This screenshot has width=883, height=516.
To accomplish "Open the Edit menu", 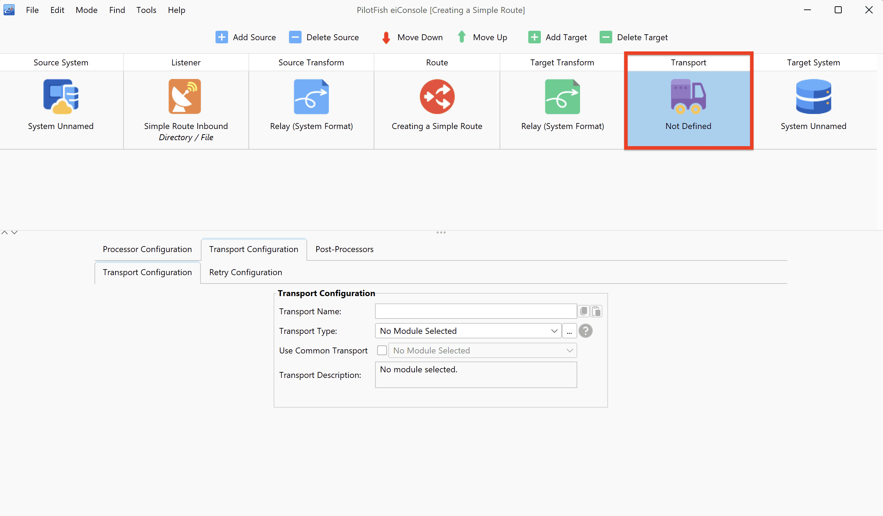I will [x=57, y=10].
